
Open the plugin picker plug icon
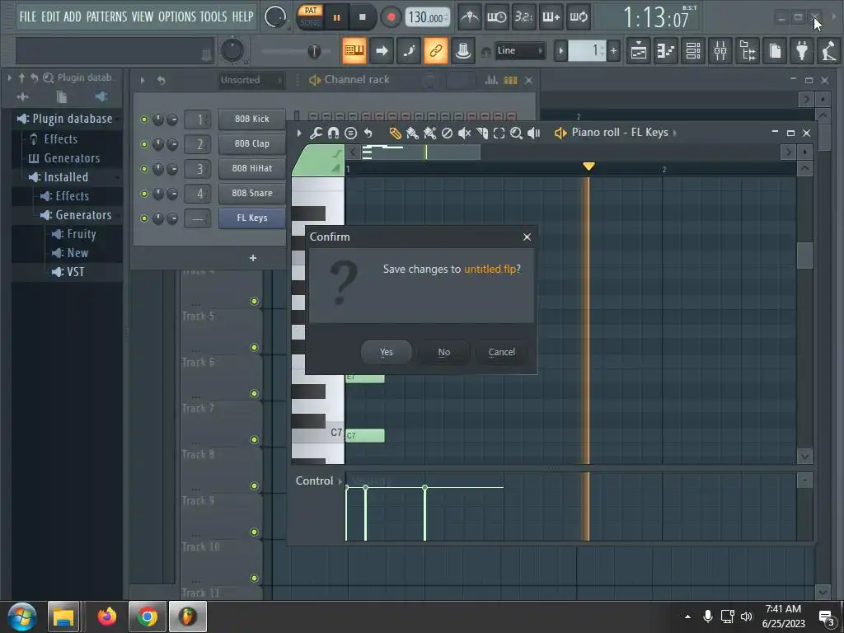tap(802, 51)
